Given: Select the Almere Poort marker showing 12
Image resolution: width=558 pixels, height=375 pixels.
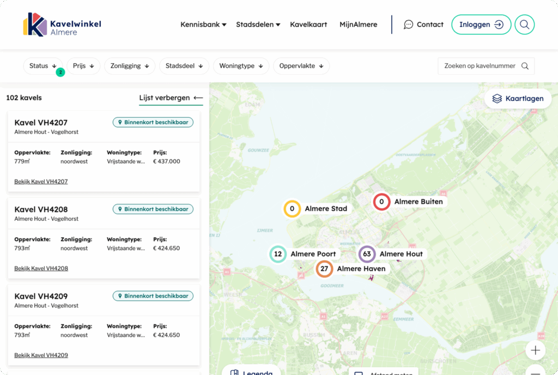Looking at the screenshot, I should coord(278,254).
